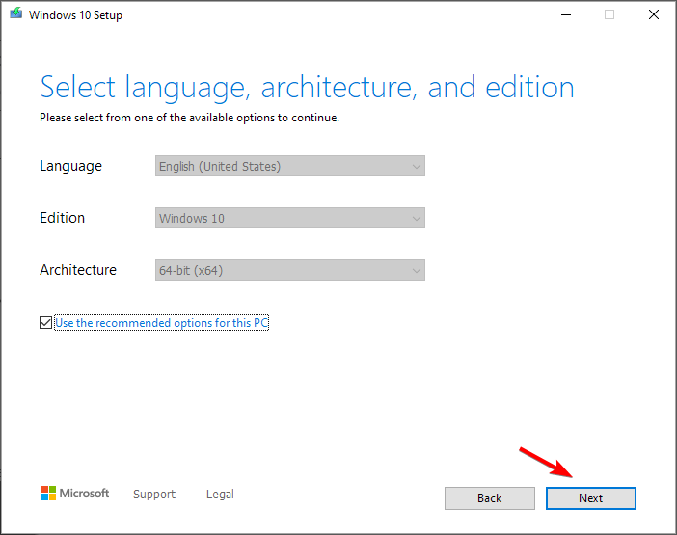
Task: Open the Legal link
Action: coord(220,494)
